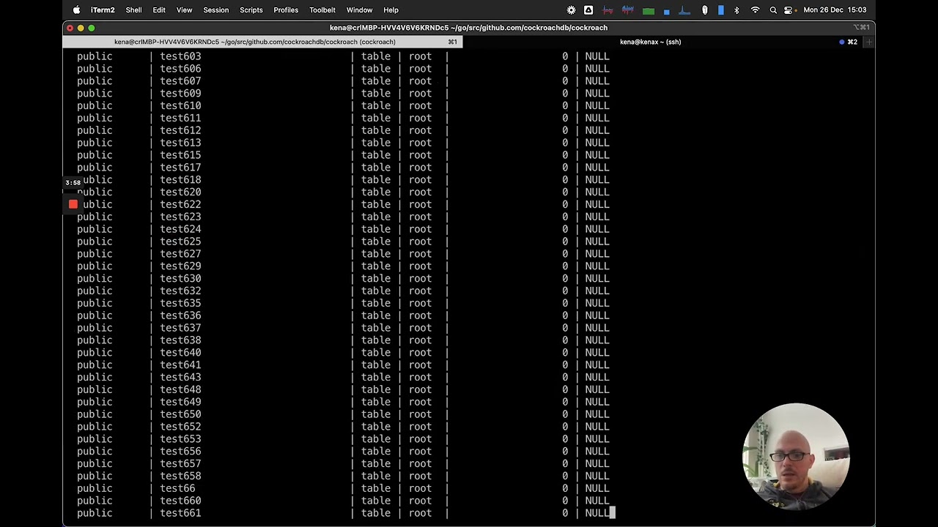Open the Wi-Fi status menu
Screen dimensions: 938x527
[x=756, y=10]
